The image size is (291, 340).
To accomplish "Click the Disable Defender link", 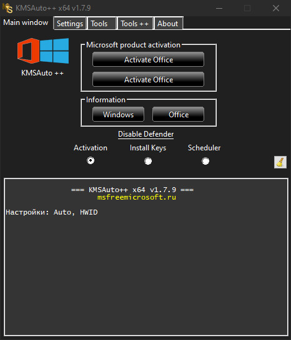I will tap(146, 134).
